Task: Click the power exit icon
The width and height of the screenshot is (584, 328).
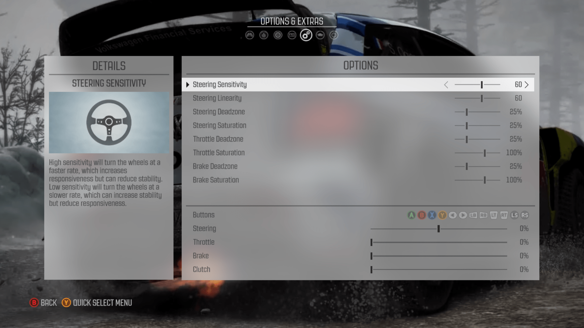Action: click(x=334, y=35)
